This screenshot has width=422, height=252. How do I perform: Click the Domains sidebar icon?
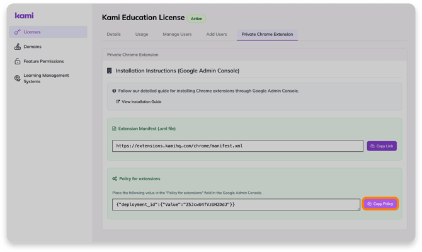point(18,47)
